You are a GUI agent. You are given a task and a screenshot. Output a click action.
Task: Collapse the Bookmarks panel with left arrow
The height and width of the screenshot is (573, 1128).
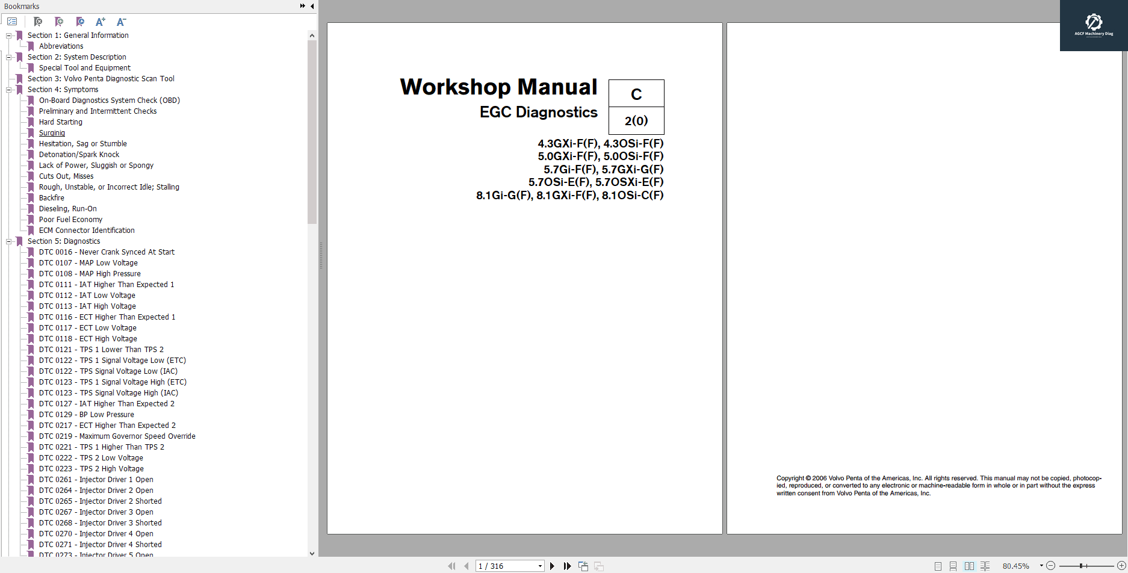pos(312,5)
